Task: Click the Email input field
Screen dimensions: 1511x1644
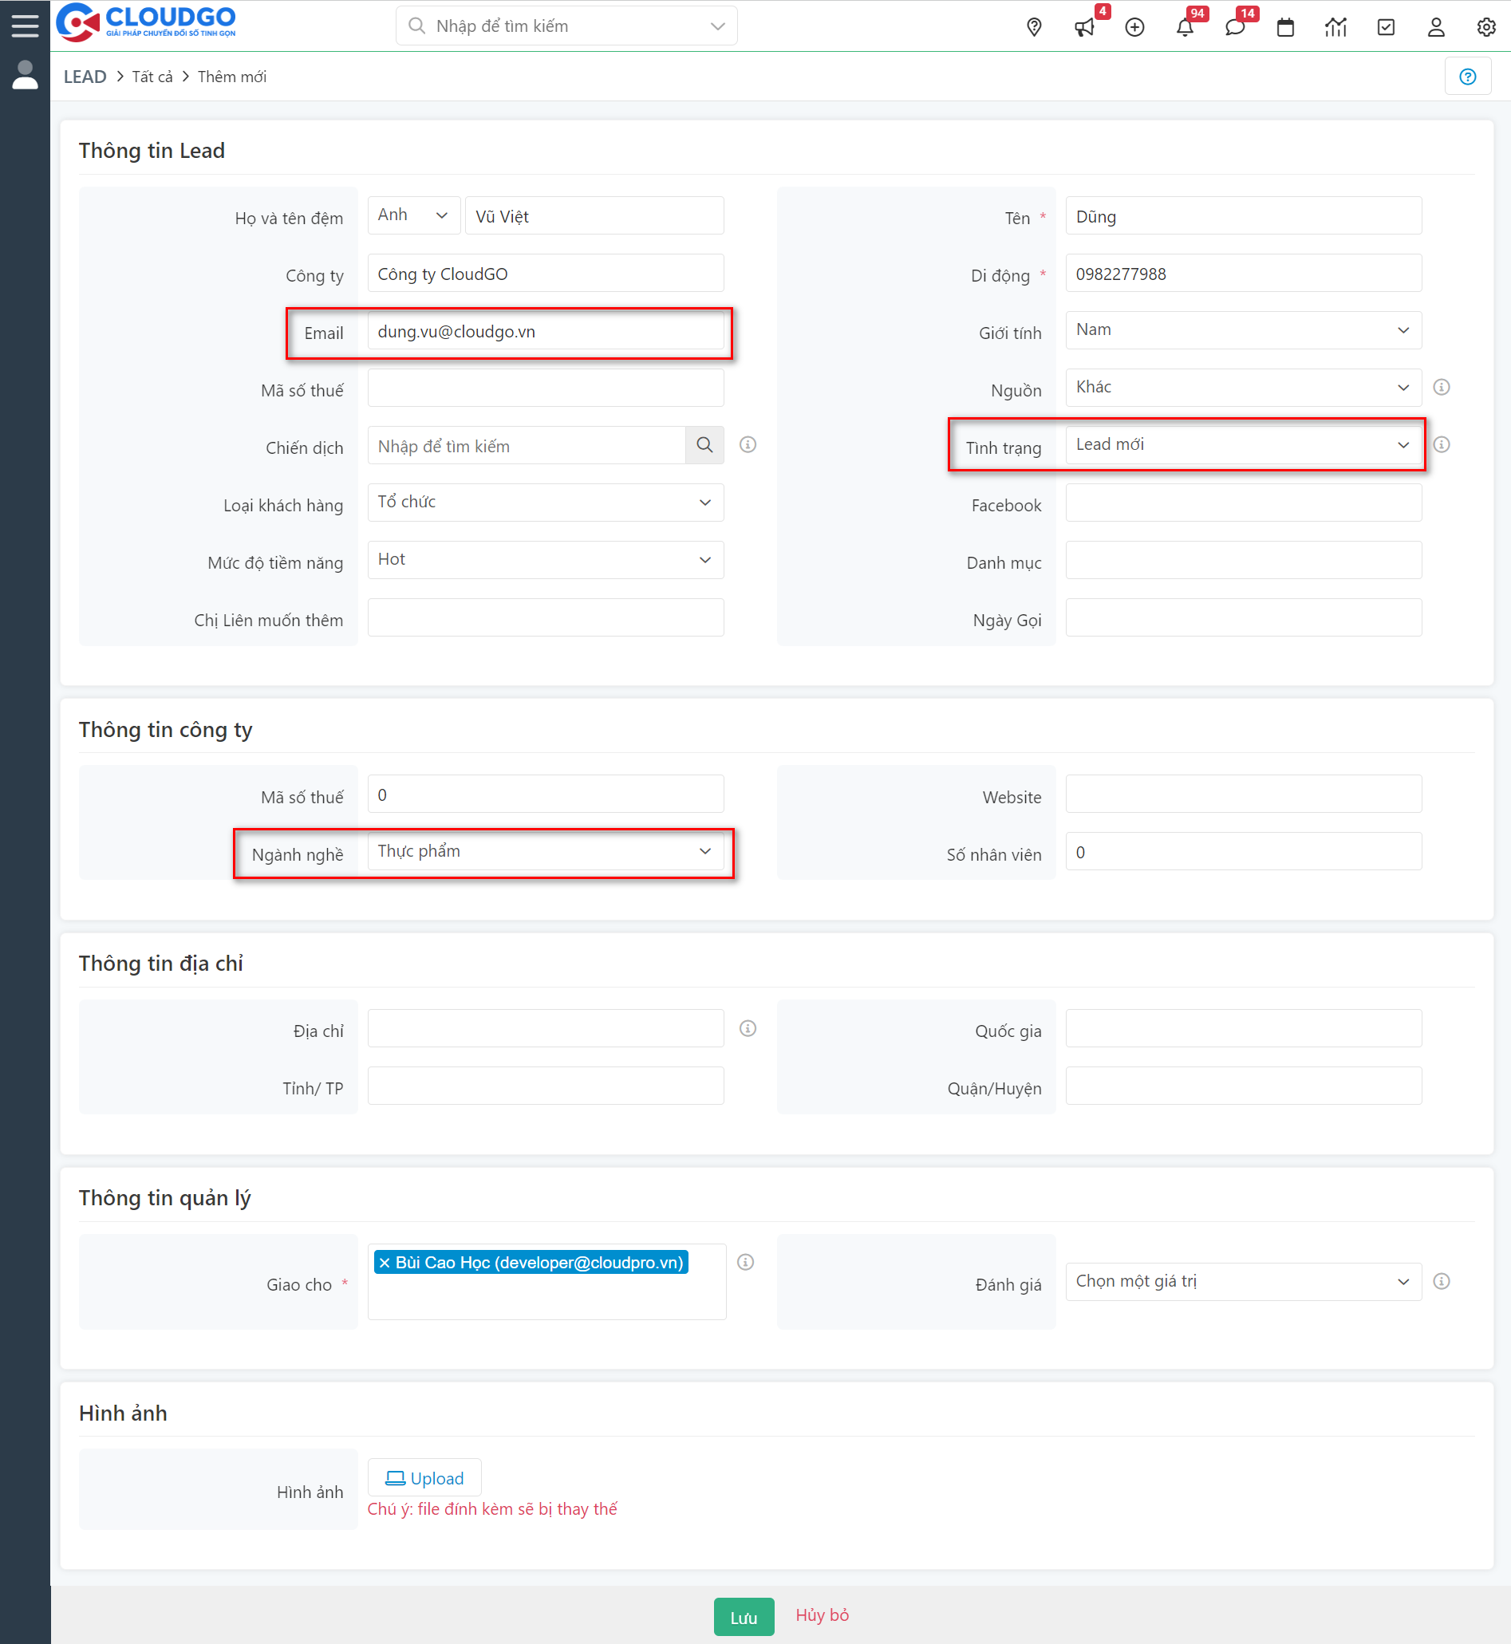Action: [545, 331]
